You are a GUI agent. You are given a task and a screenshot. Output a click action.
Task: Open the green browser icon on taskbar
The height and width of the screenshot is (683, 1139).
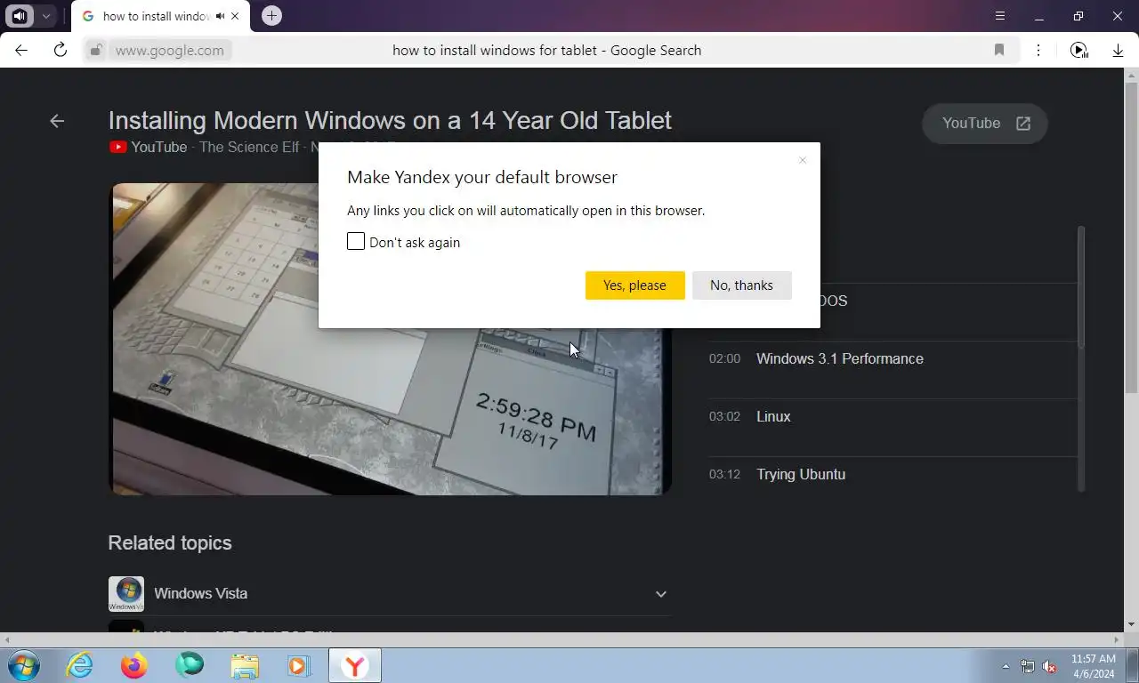[x=190, y=665]
